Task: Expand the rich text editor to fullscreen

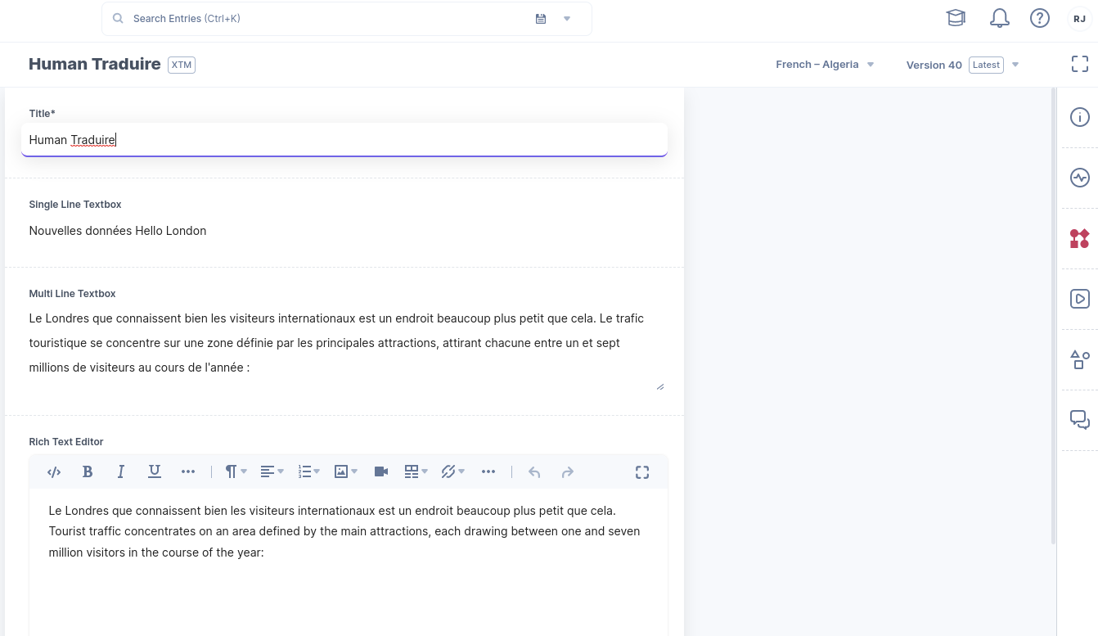Action: [642, 471]
